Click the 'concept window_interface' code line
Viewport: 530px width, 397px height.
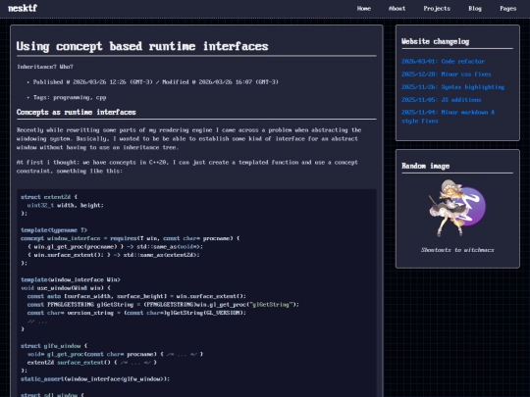point(131,238)
